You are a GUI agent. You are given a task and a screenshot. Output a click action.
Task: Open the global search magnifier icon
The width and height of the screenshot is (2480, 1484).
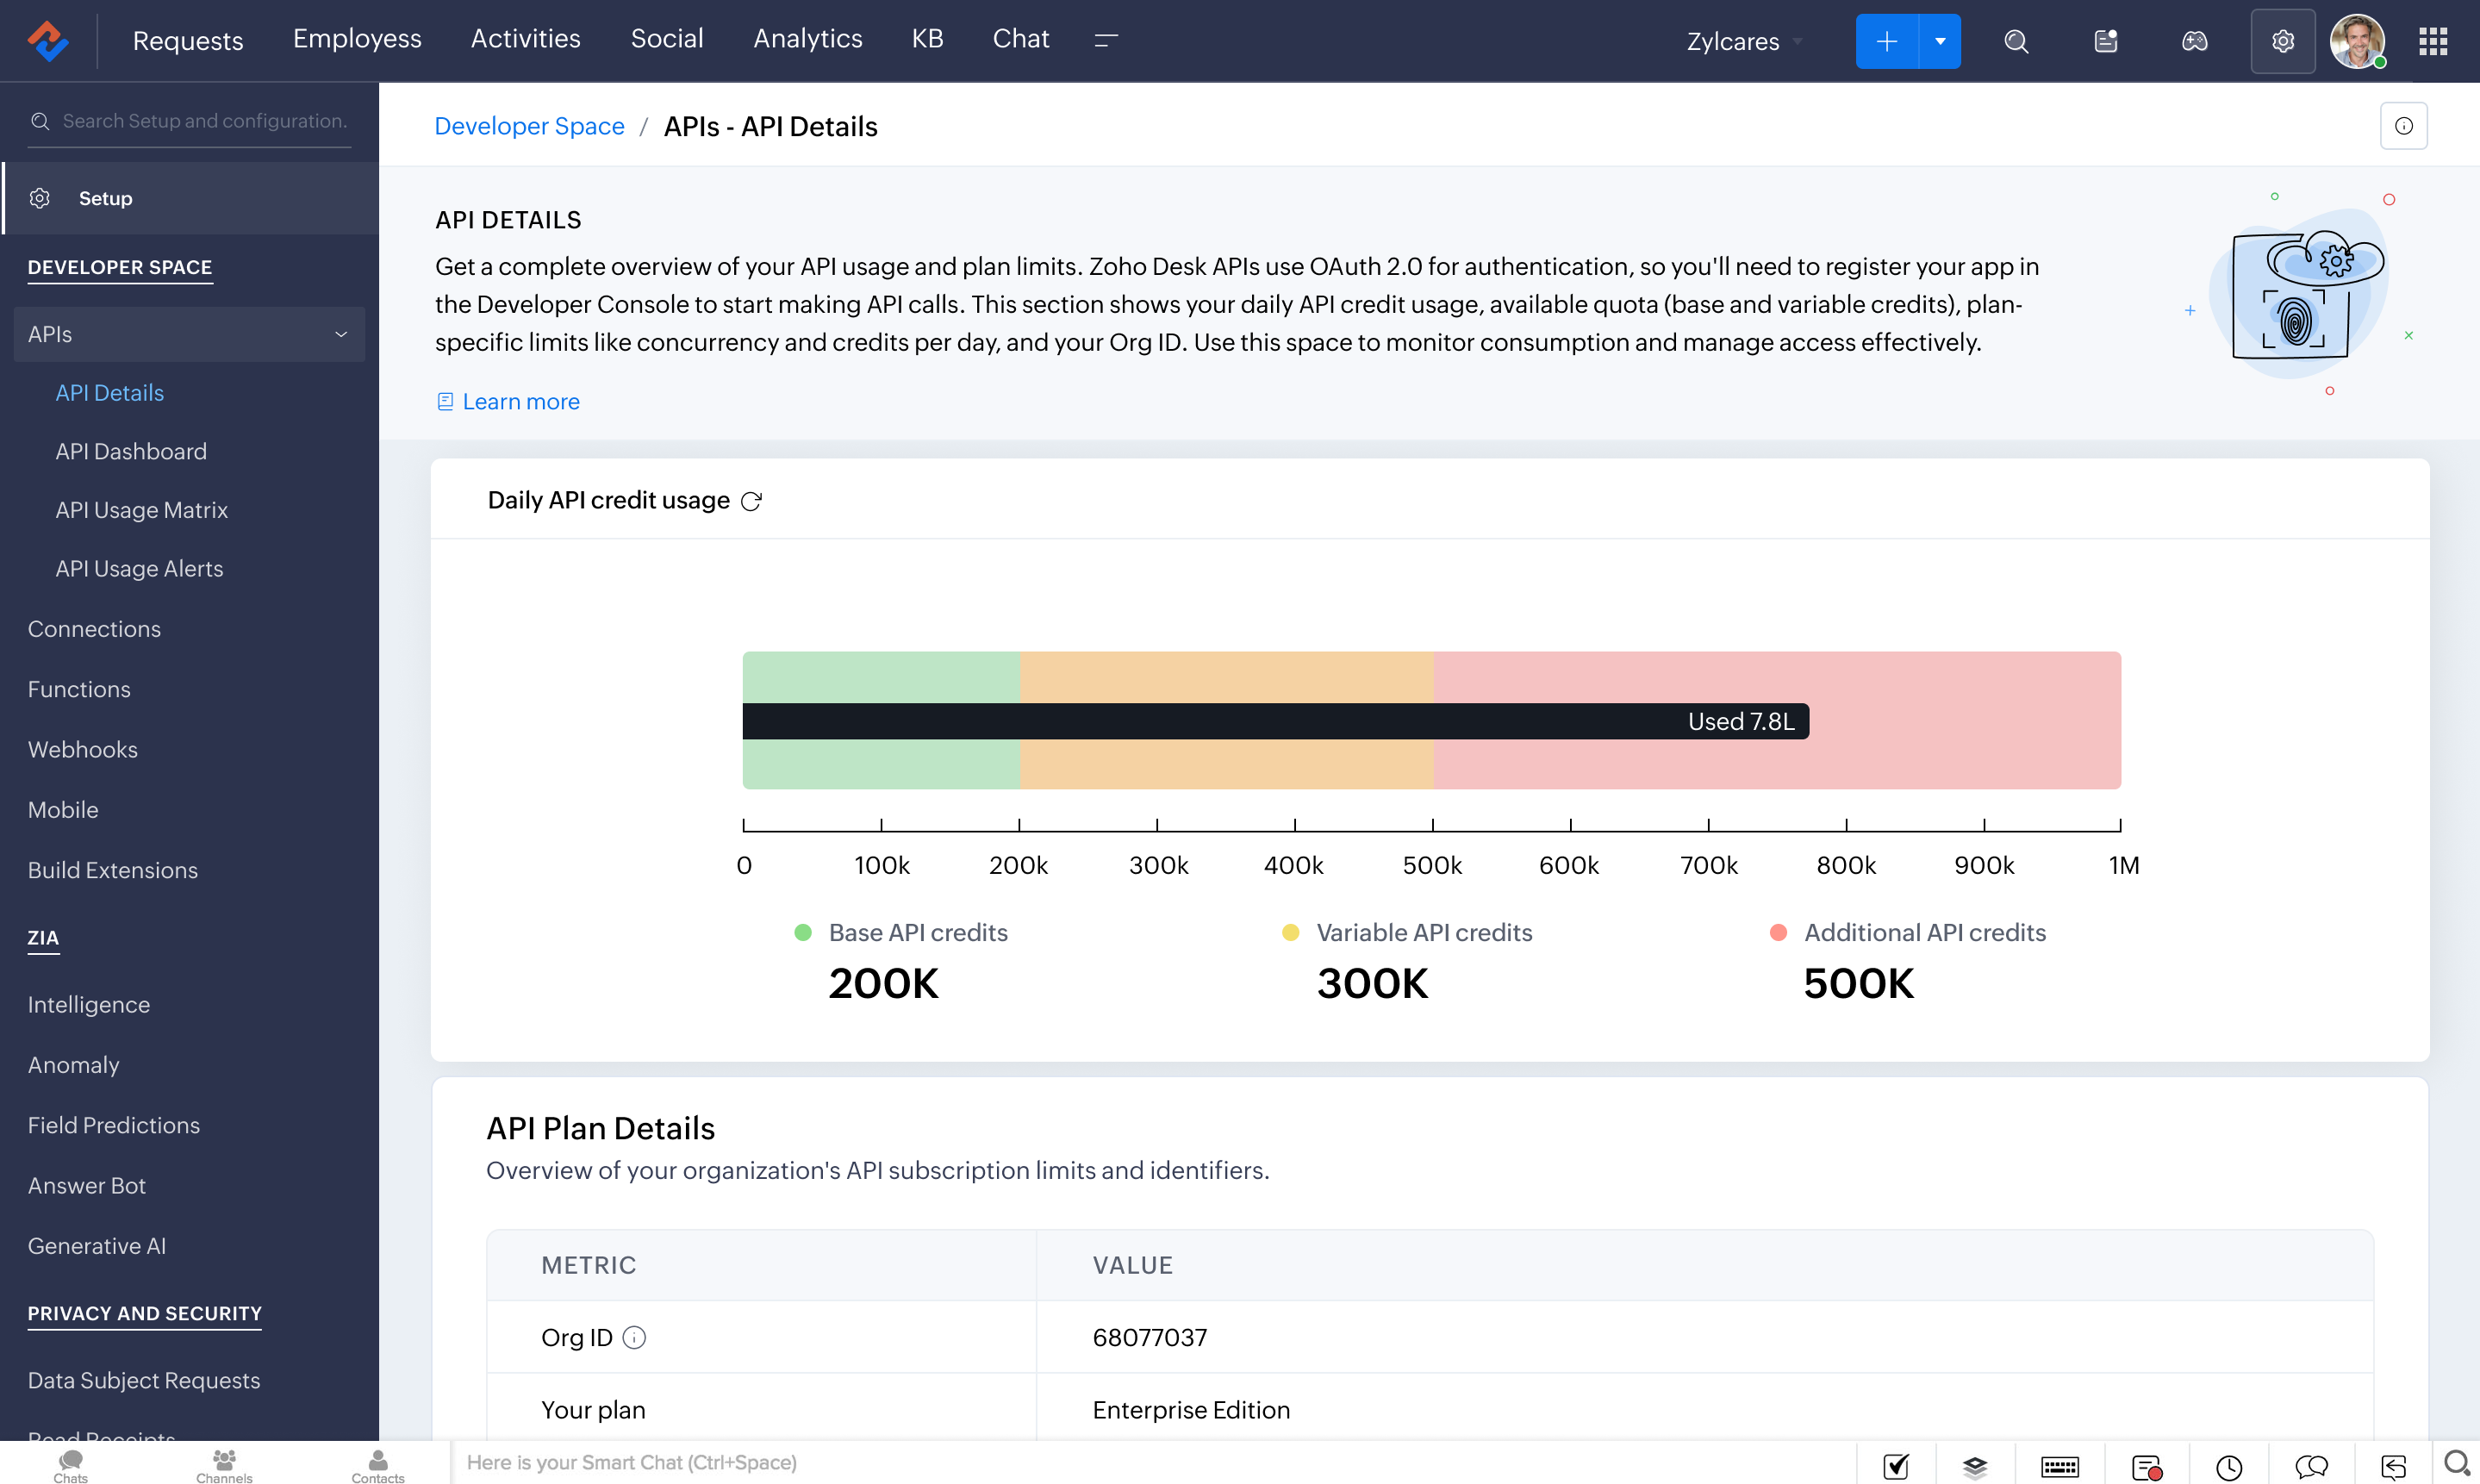click(x=2016, y=41)
